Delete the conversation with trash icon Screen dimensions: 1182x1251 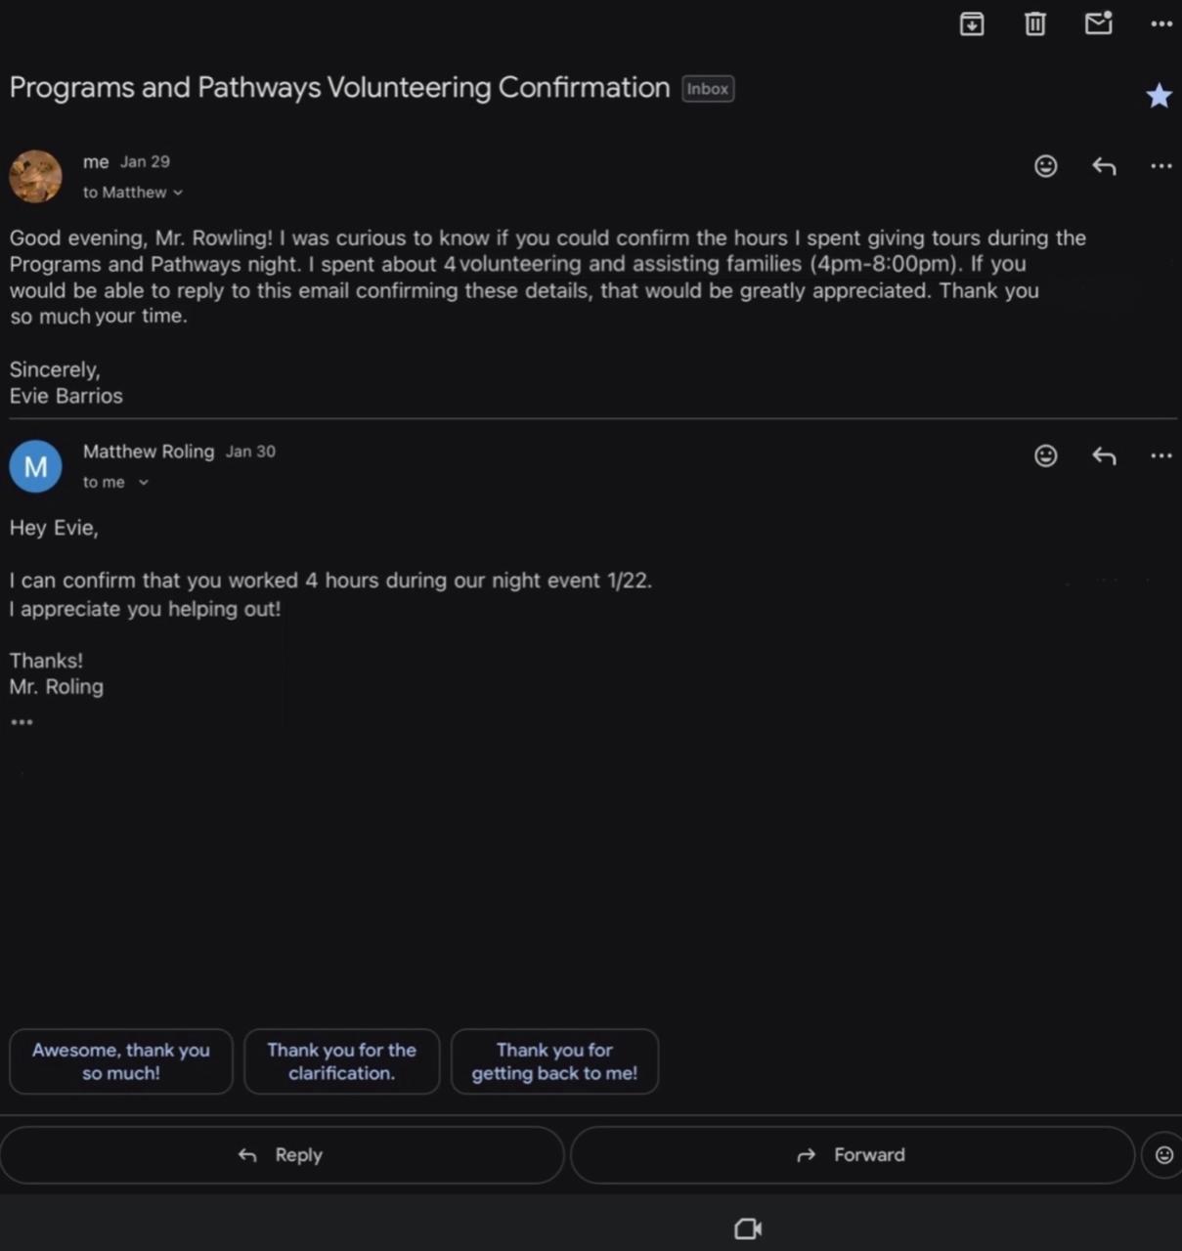(x=1035, y=23)
